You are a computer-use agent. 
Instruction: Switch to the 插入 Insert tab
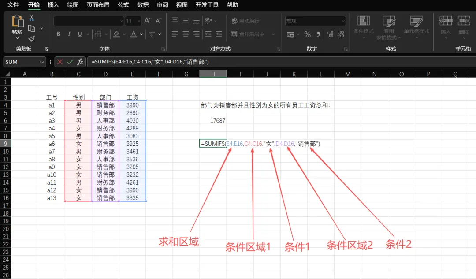coord(53,4)
